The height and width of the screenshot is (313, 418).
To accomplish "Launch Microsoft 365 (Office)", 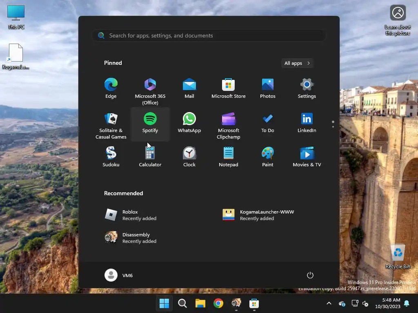I will coord(150,90).
